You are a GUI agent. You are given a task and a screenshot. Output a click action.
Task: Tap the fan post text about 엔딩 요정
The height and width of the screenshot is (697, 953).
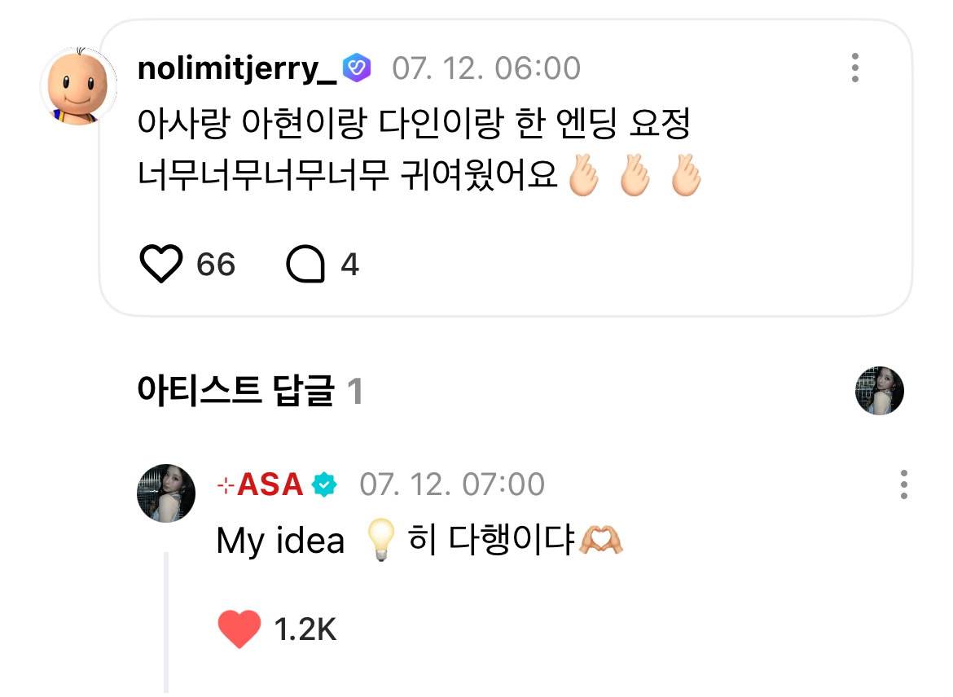click(x=419, y=149)
